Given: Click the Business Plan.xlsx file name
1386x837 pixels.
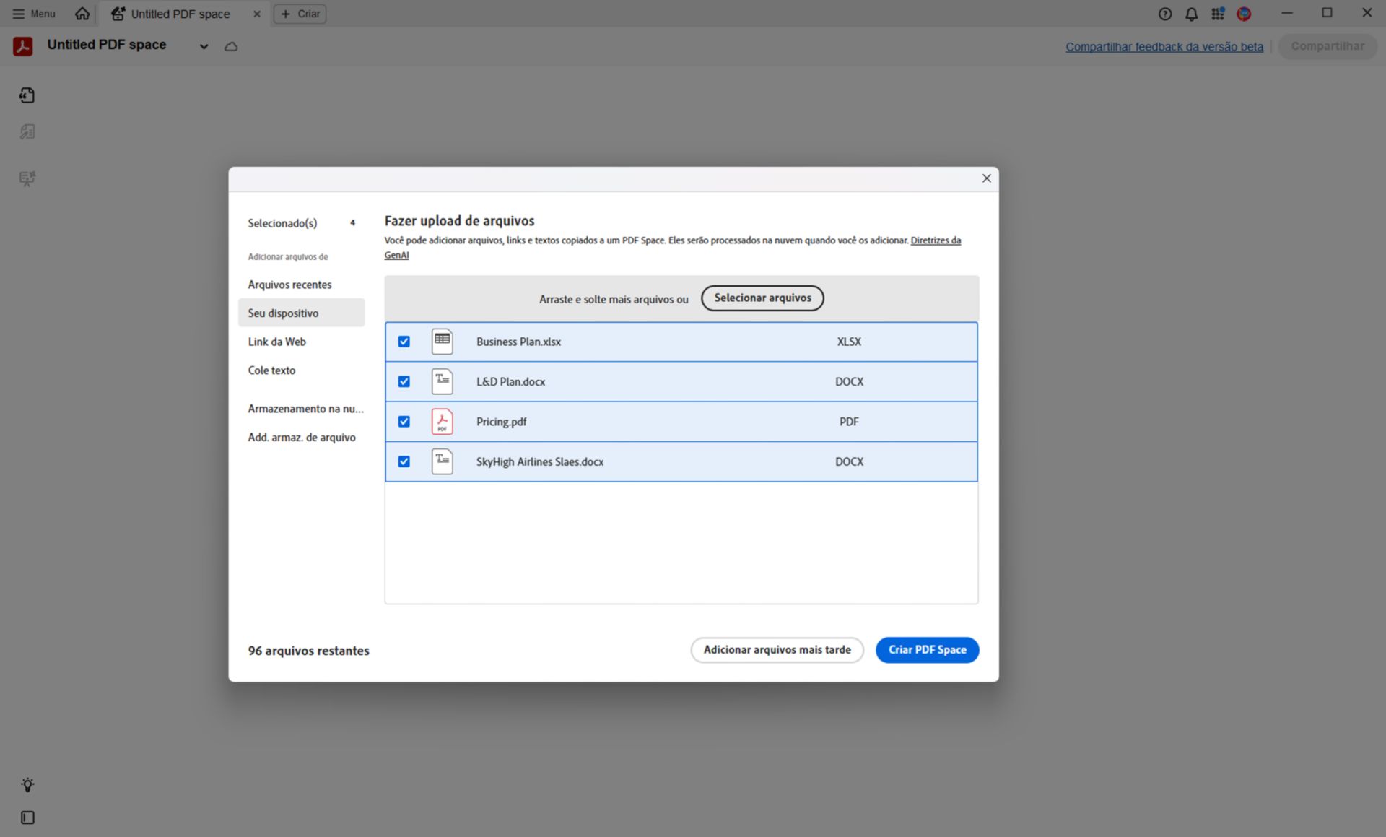Looking at the screenshot, I should click(x=518, y=342).
